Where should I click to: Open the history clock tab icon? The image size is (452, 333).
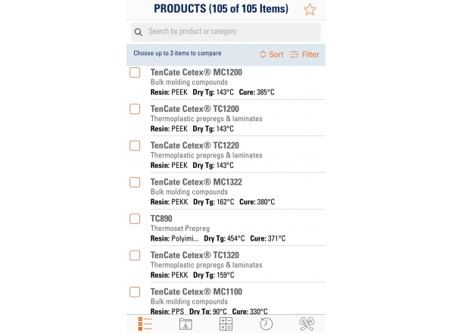(266, 324)
